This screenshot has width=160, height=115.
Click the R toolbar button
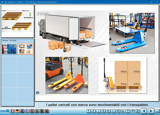pyautogui.click(x=108, y=111)
